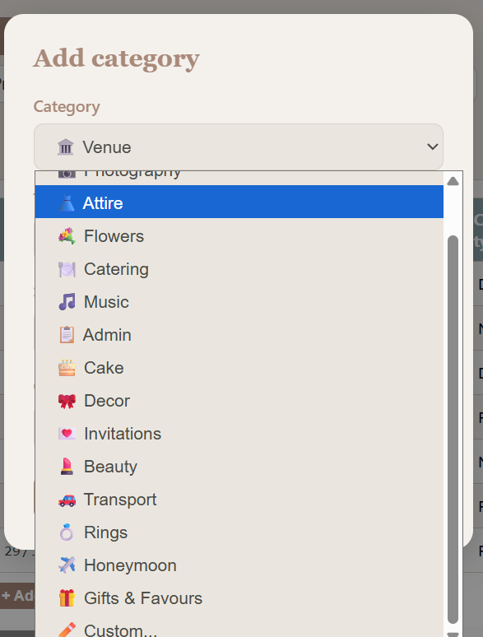Pick the Gifts & Favours option
The width and height of the screenshot is (483, 637).
click(239, 598)
